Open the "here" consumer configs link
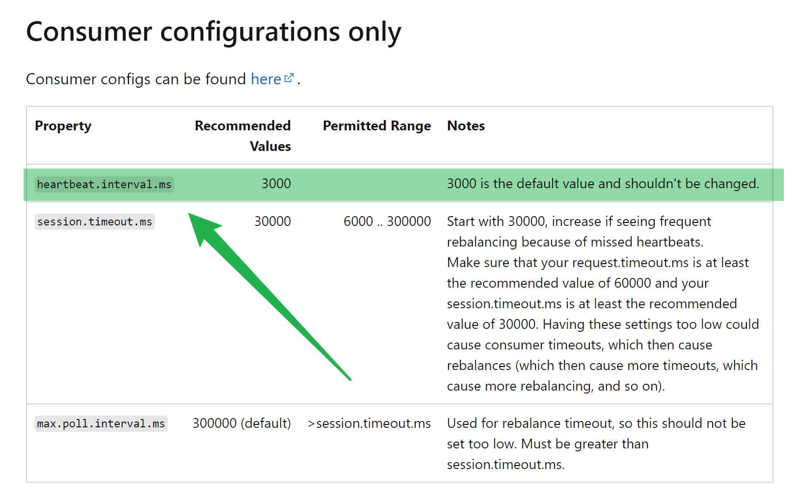This screenshot has height=494, width=797. (266, 79)
